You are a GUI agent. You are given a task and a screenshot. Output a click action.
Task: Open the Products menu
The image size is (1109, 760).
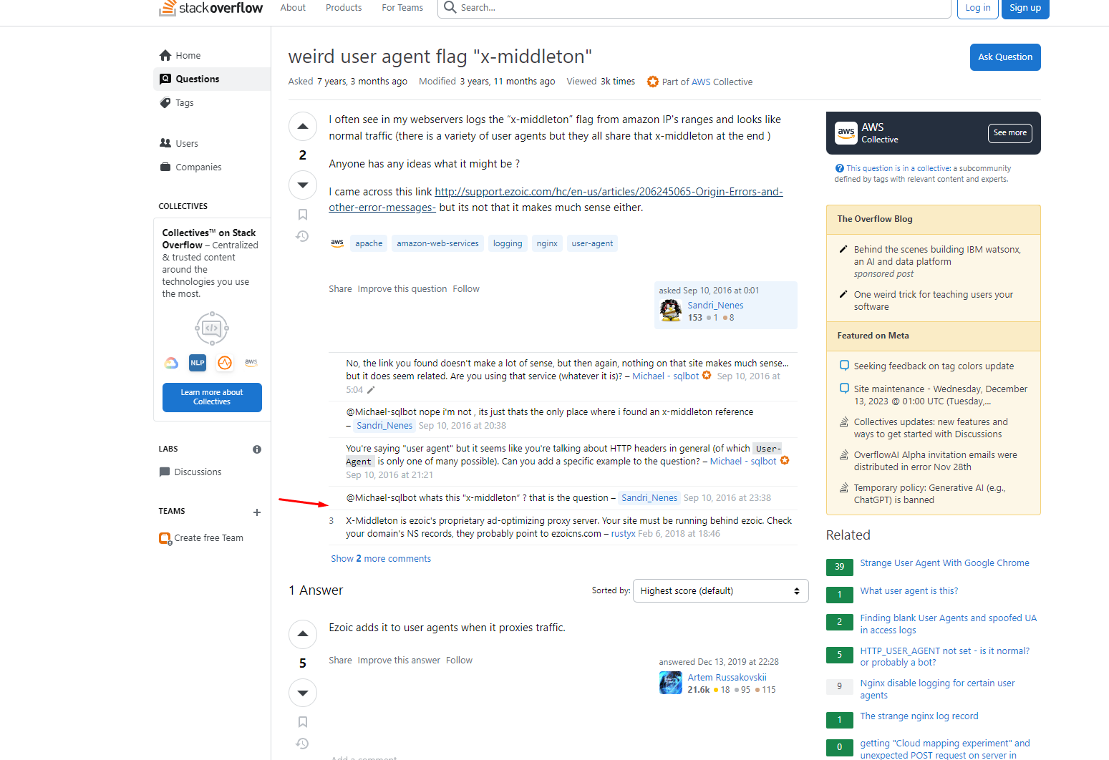(x=344, y=8)
